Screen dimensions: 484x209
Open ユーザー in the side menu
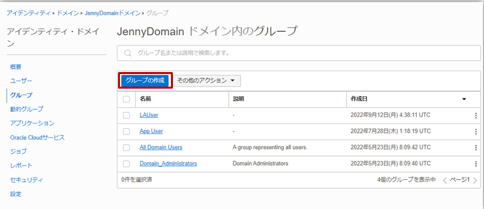click(21, 81)
